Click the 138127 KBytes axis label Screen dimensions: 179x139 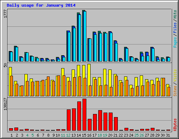pos(5,104)
